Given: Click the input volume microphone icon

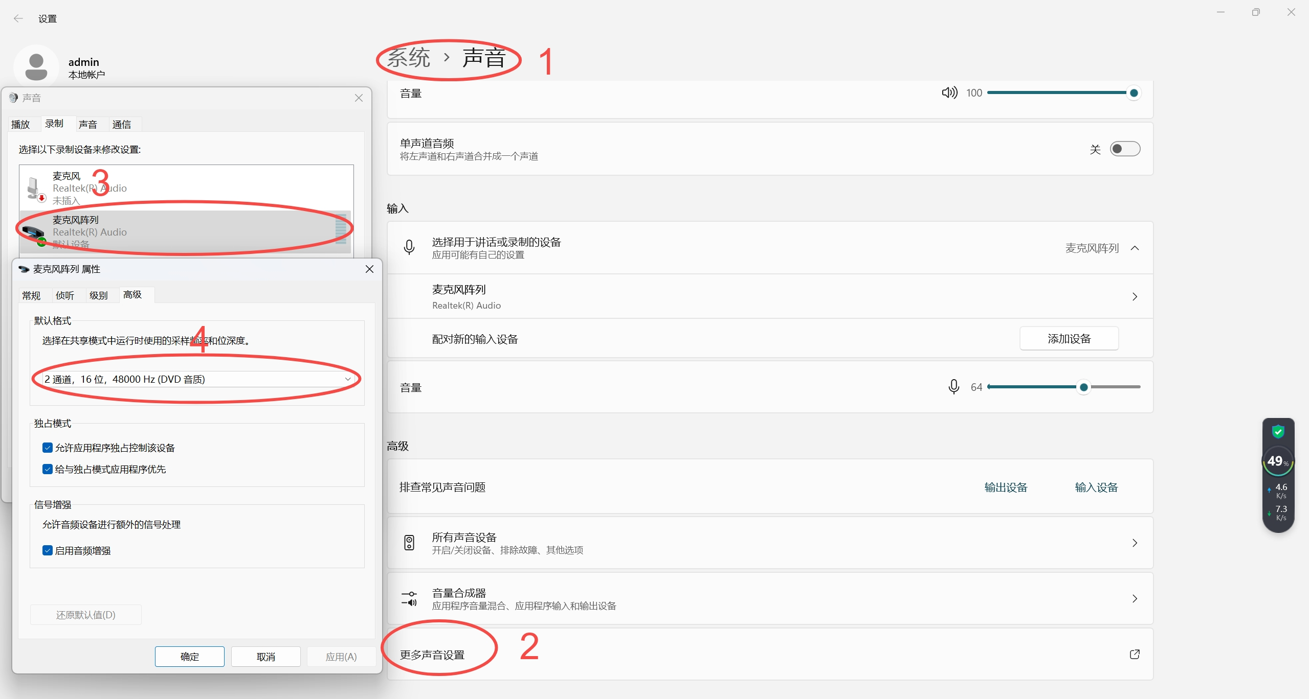Looking at the screenshot, I should click(953, 387).
